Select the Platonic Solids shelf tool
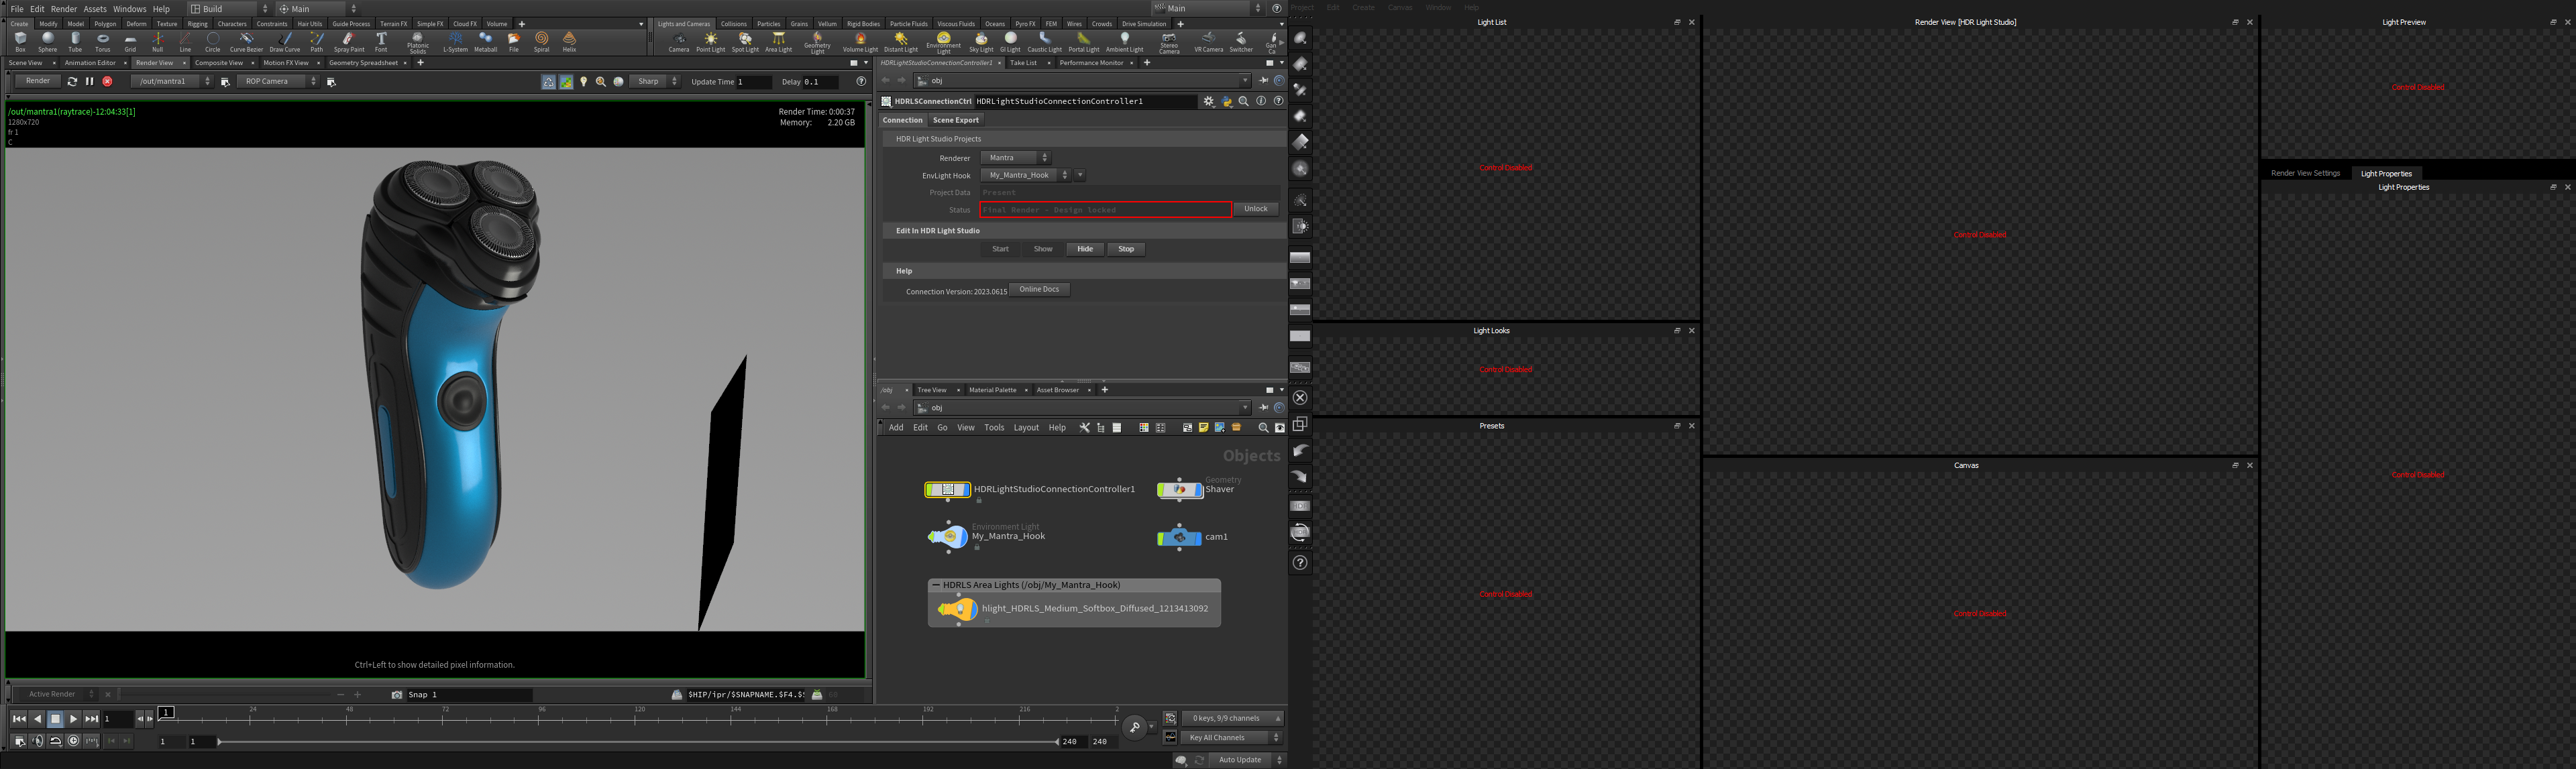The image size is (2576, 769). 418,42
